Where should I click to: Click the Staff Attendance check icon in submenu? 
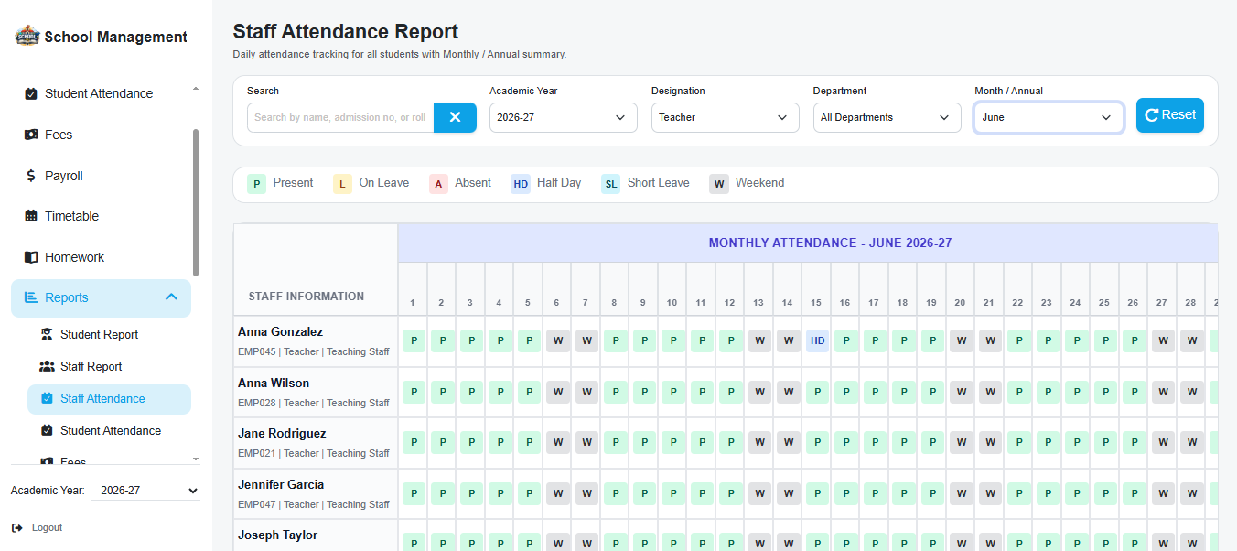(x=47, y=398)
